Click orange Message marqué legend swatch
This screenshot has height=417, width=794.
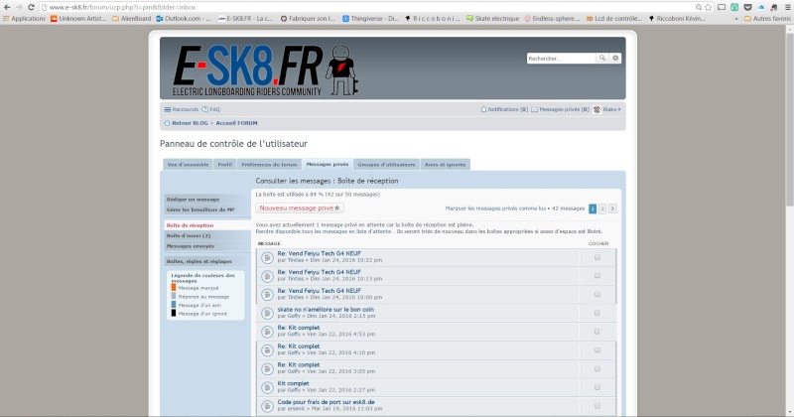(x=173, y=287)
